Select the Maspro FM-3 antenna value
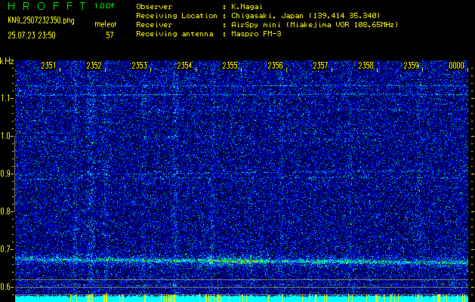This screenshot has width=475, height=302. (256, 34)
